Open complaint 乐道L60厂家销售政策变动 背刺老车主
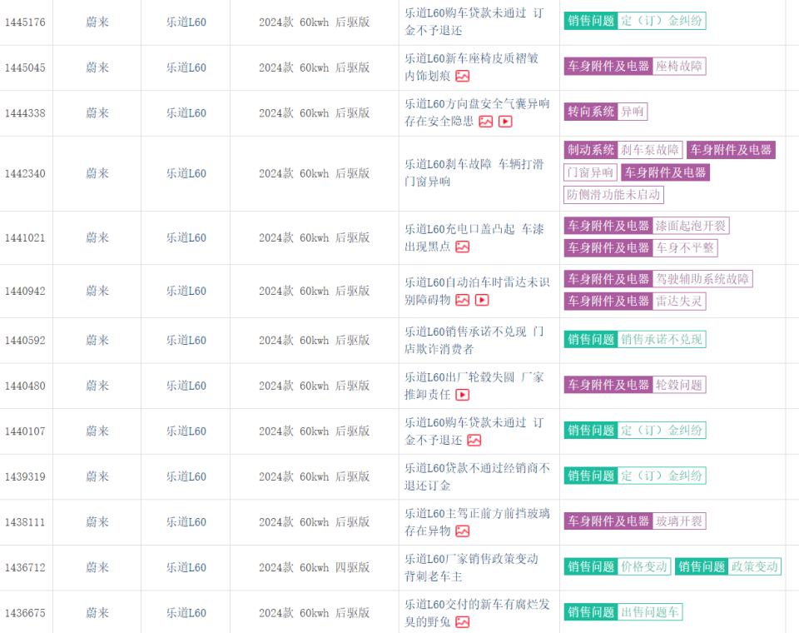The image size is (799, 633). pos(471,567)
